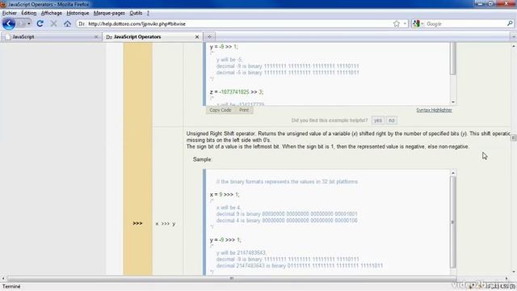Close the JavaScript Operators tab
The width and height of the screenshot is (517, 291).
pos(197,37)
